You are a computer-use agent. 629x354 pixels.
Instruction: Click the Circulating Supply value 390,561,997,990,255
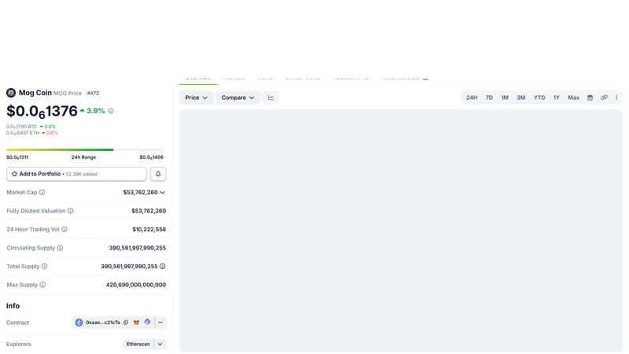(x=138, y=248)
